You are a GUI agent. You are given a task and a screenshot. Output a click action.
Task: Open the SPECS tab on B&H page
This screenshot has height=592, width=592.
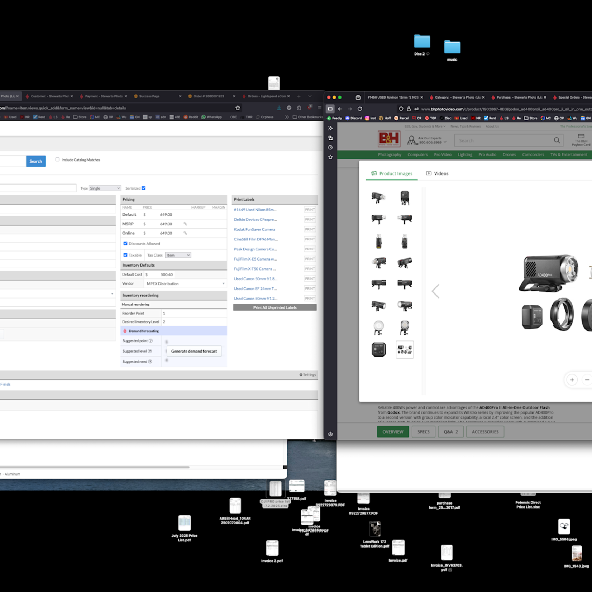pyautogui.click(x=423, y=432)
